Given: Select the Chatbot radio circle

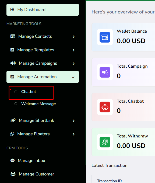Looking at the screenshot, I should click(x=16, y=92).
